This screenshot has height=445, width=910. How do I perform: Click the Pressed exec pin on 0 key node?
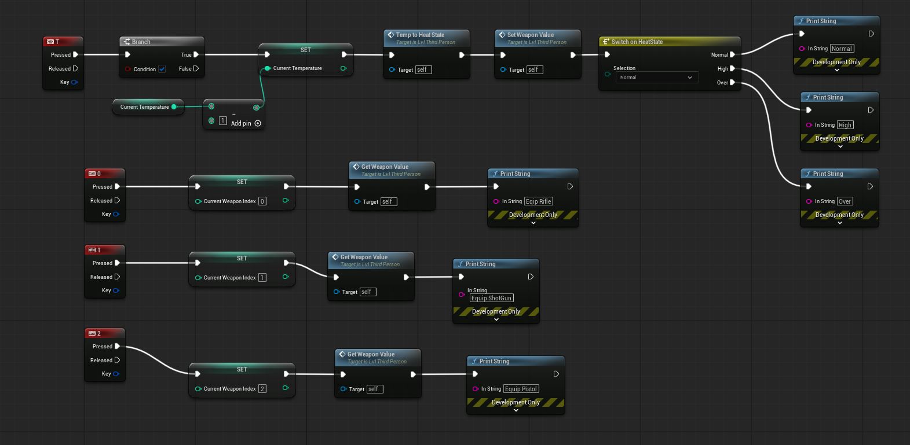point(117,186)
